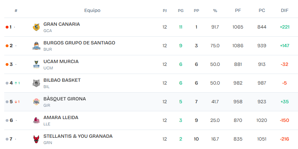Click the Amara Lleida team logo
The width and height of the screenshot is (298, 149).
coord(36,120)
